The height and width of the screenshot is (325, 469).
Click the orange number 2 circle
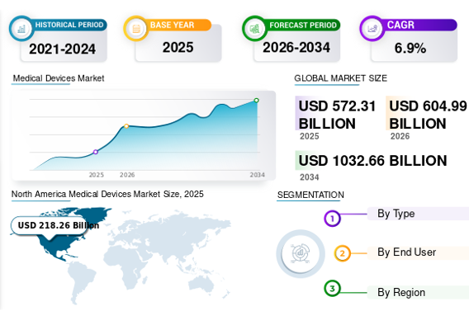(x=342, y=253)
